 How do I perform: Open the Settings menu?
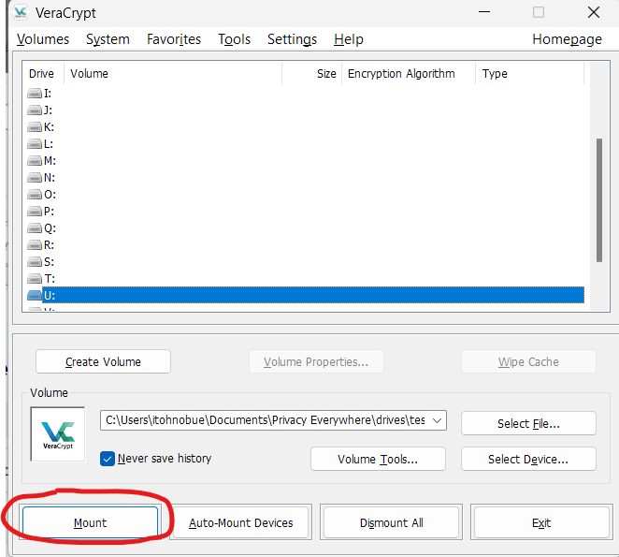tap(292, 39)
